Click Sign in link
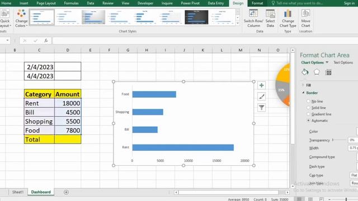 click(349, 3)
